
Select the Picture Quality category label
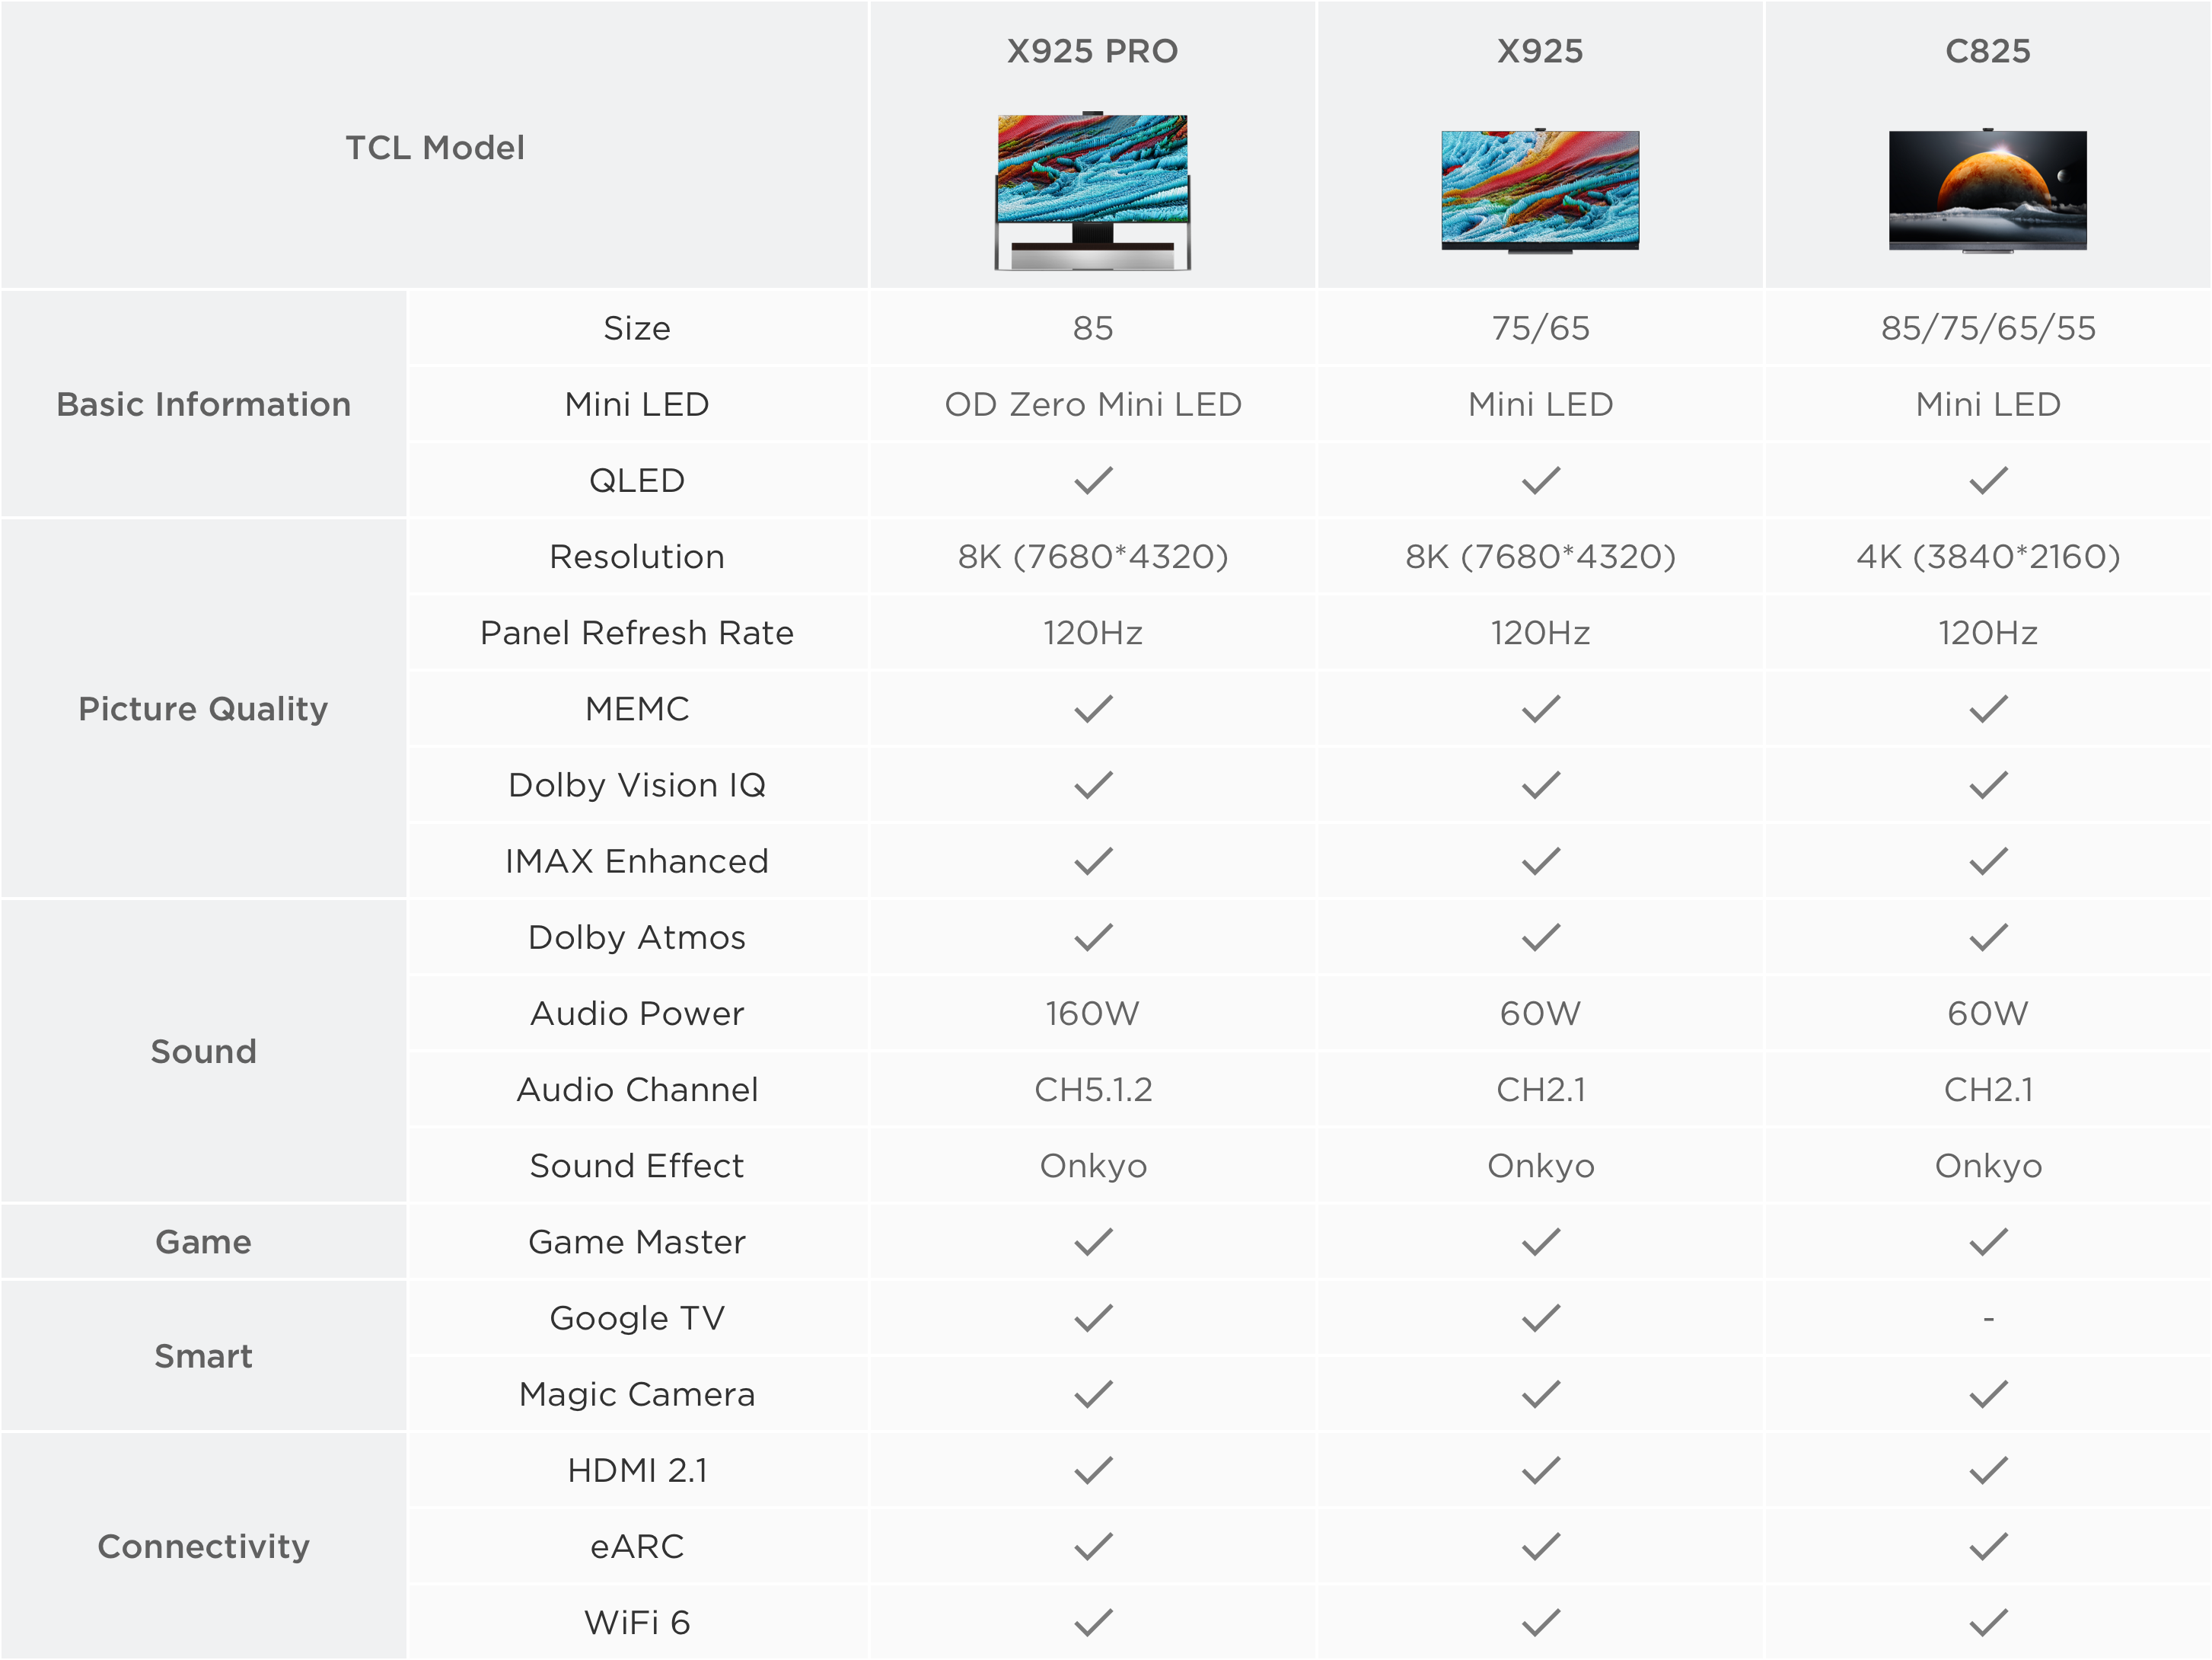tap(203, 708)
